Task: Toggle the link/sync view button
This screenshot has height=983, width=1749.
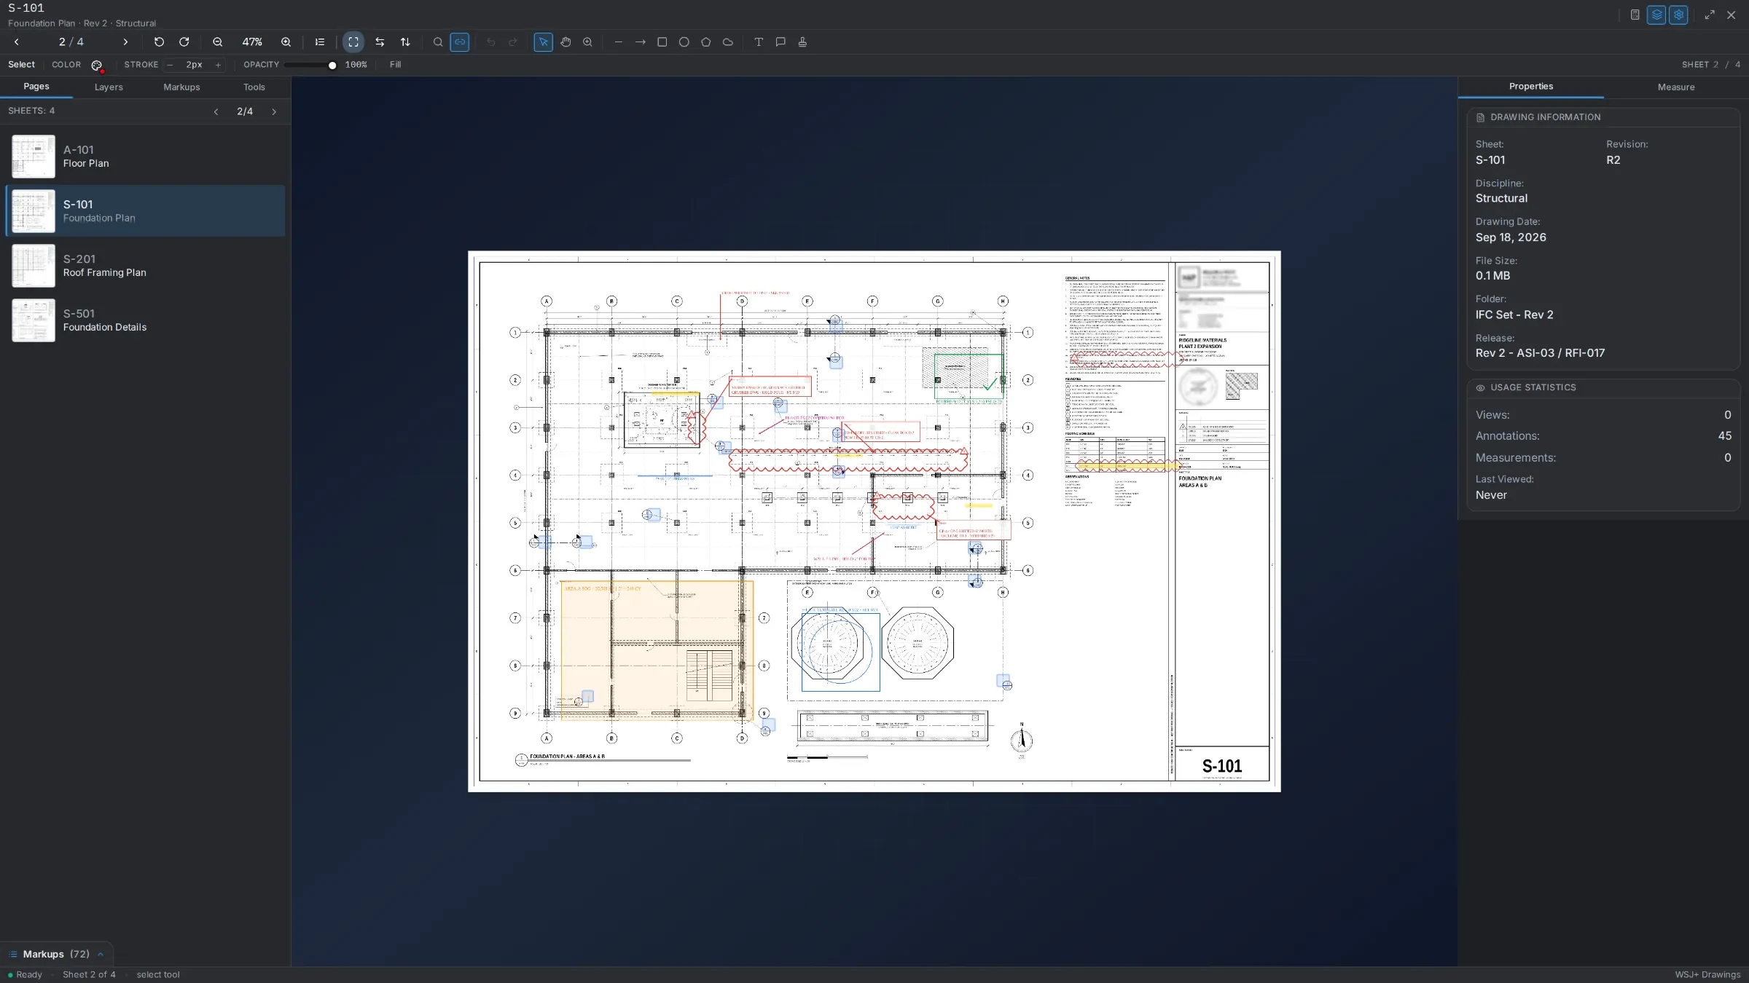Action: pyautogui.click(x=460, y=42)
